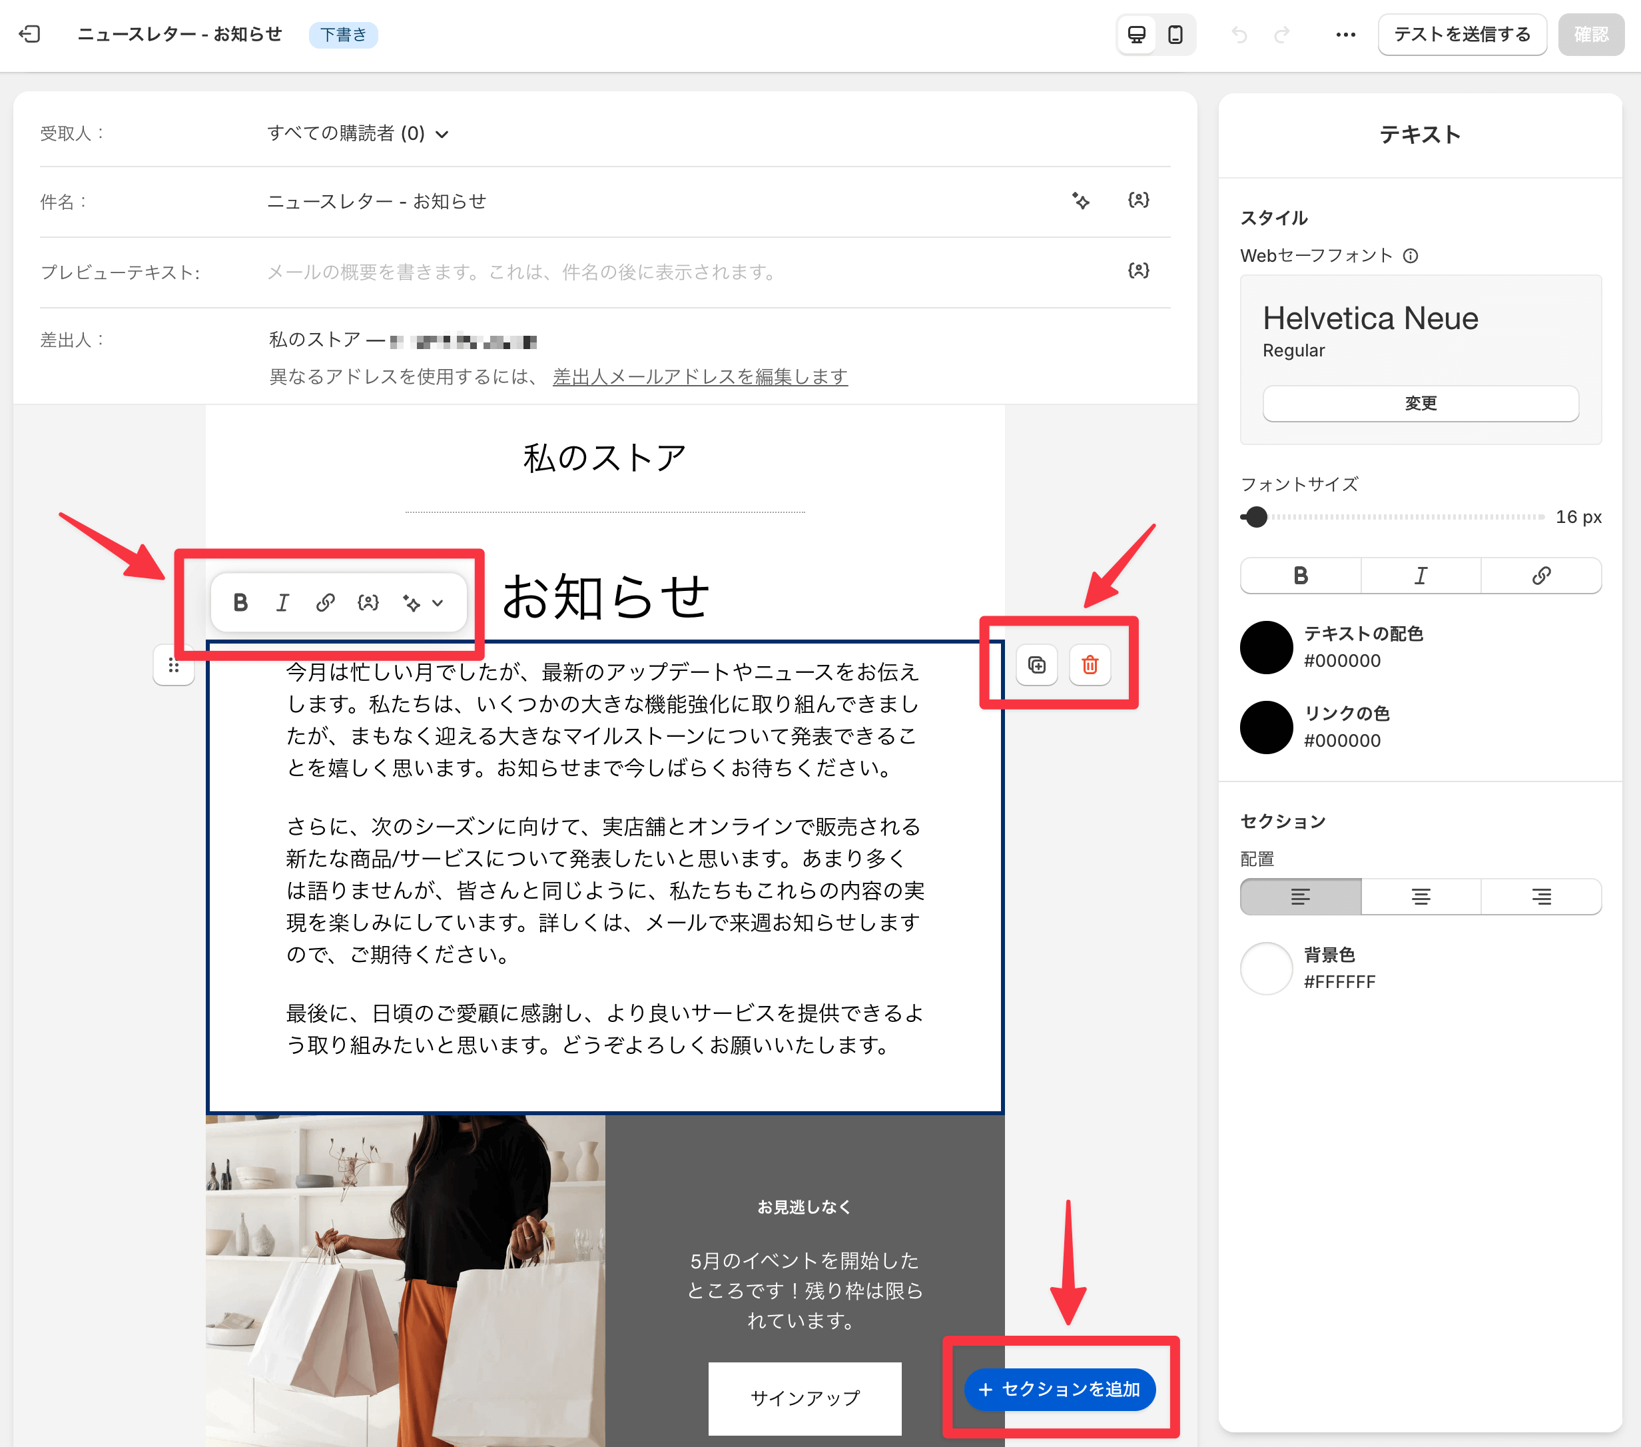Viewport: 1641px width, 1447px height.
Task: Delete the selected section with trash icon
Action: coord(1090,665)
